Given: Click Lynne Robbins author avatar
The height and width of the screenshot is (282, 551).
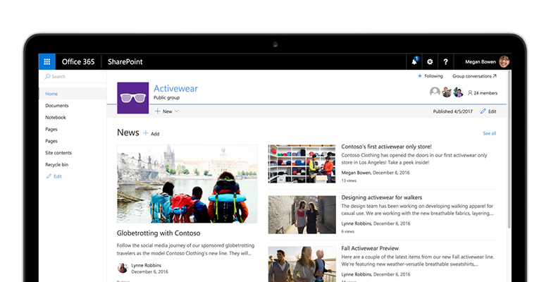Looking at the screenshot, I should pos(123,269).
